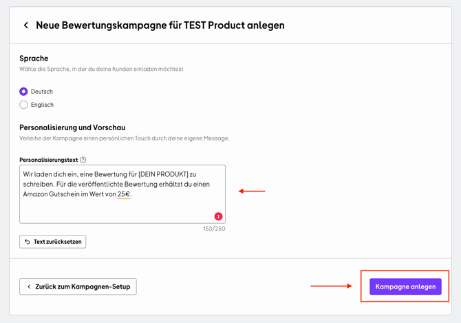The height and width of the screenshot is (323, 461).
Task: Click the undo arrow icon in Text zurücksetzen
Action: pos(28,242)
